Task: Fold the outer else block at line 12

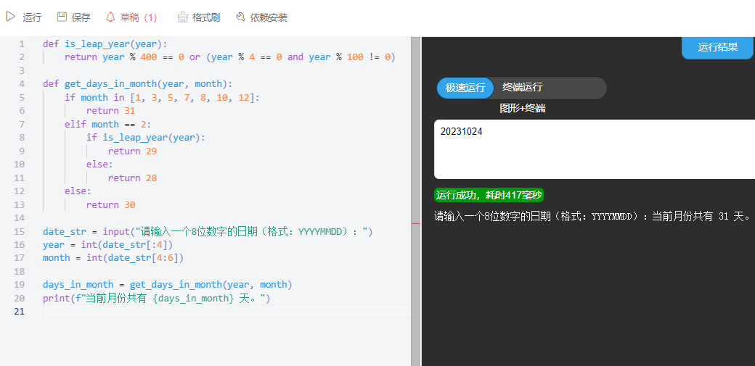Action: click(35, 191)
